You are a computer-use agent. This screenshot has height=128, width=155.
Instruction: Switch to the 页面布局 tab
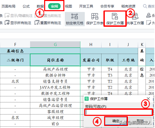point(8,6)
